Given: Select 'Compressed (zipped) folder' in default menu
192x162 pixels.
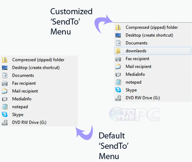Looking at the screenshot, I should tap(38, 60).
